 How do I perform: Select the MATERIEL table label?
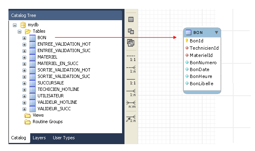pos(47,57)
